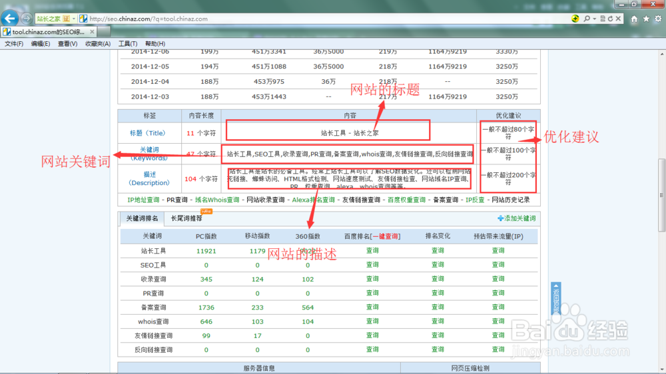Open Favorites star icon
The height and width of the screenshot is (374, 666).
(x=646, y=19)
